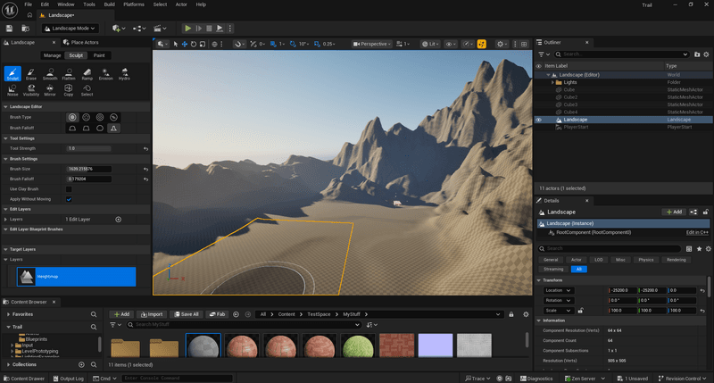Screen dimensions: 714x383
Task: Start Play in Editor
Action: (x=187, y=29)
